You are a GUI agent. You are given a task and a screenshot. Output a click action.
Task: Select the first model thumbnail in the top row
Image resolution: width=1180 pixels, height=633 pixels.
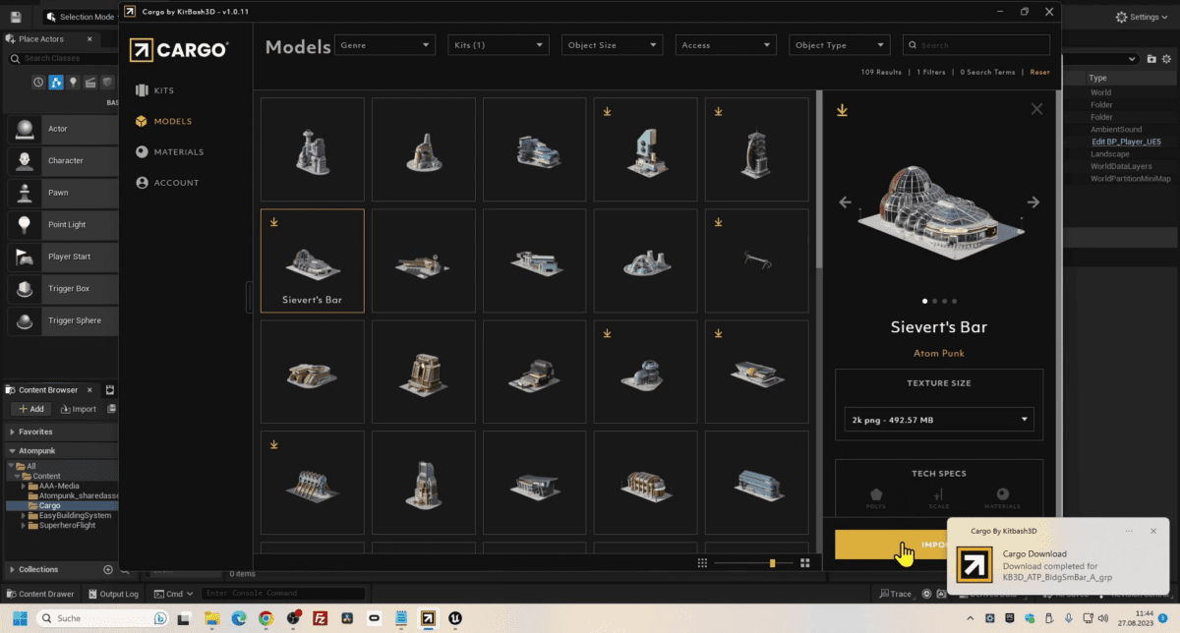point(312,149)
